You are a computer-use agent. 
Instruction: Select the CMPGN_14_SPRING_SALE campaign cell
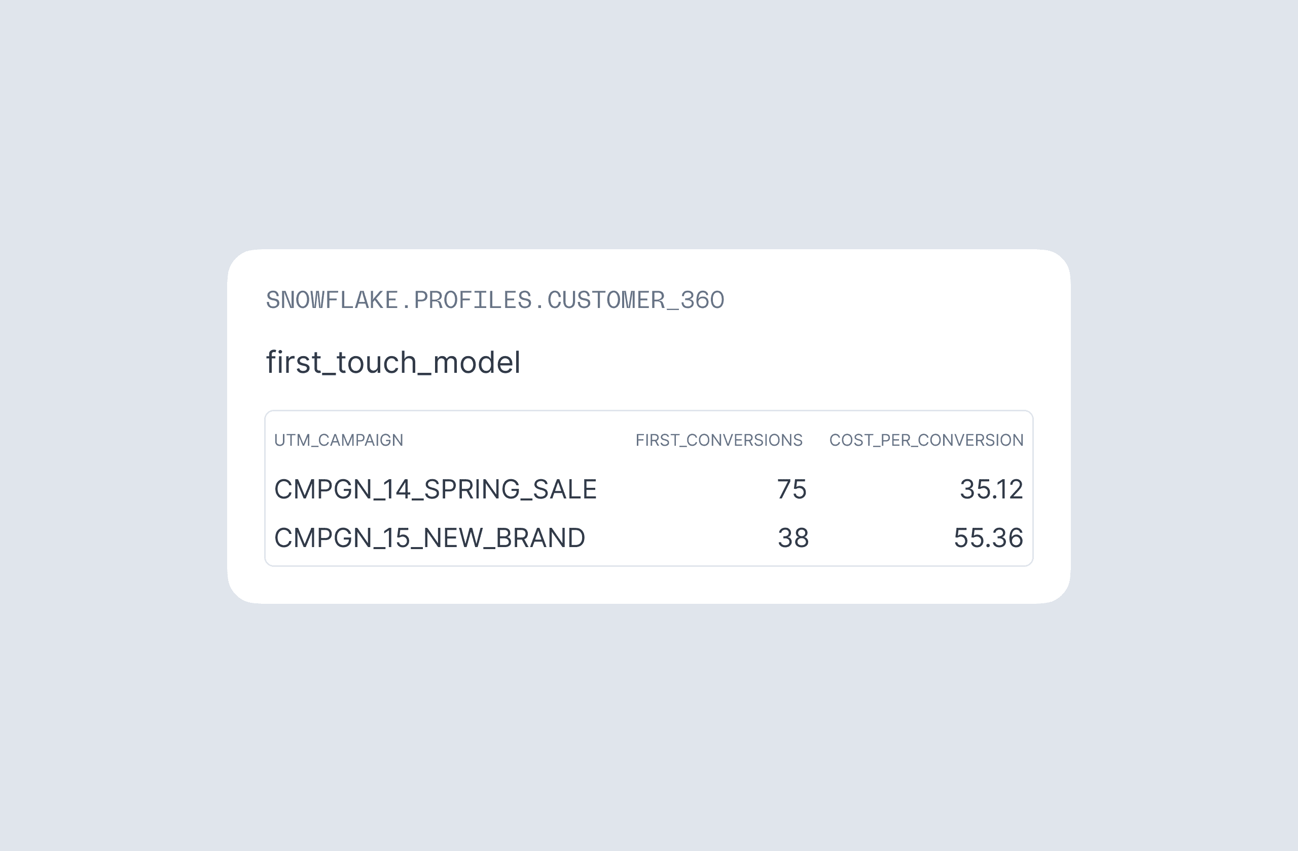(435, 489)
